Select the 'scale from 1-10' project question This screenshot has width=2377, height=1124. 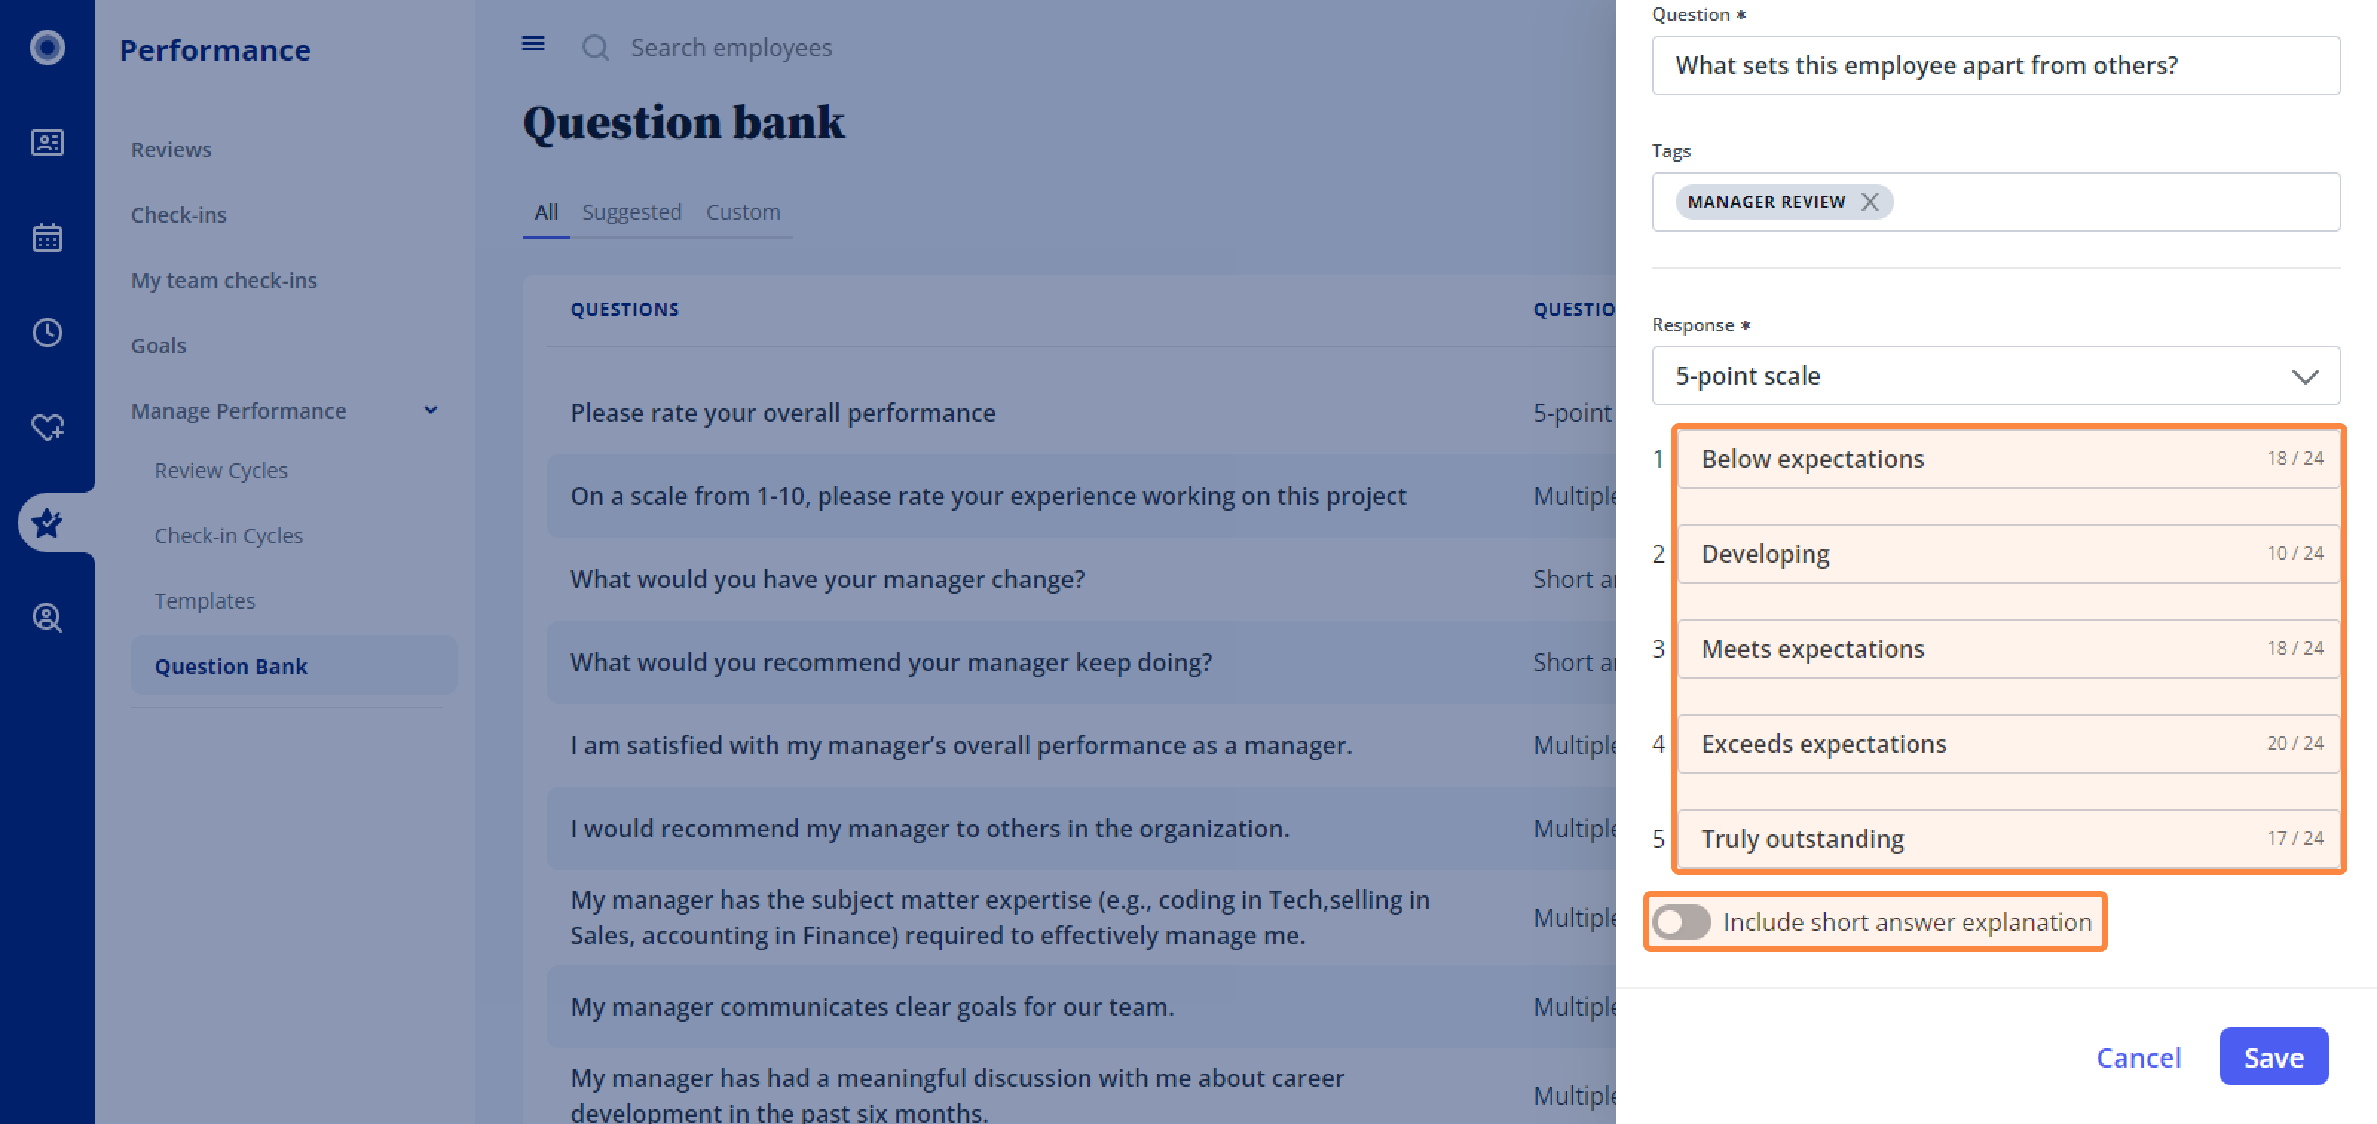tap(987, 496)
